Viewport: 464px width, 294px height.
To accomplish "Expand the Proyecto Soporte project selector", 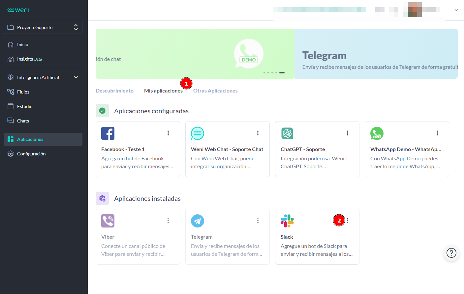I will [x=77, y=27].
